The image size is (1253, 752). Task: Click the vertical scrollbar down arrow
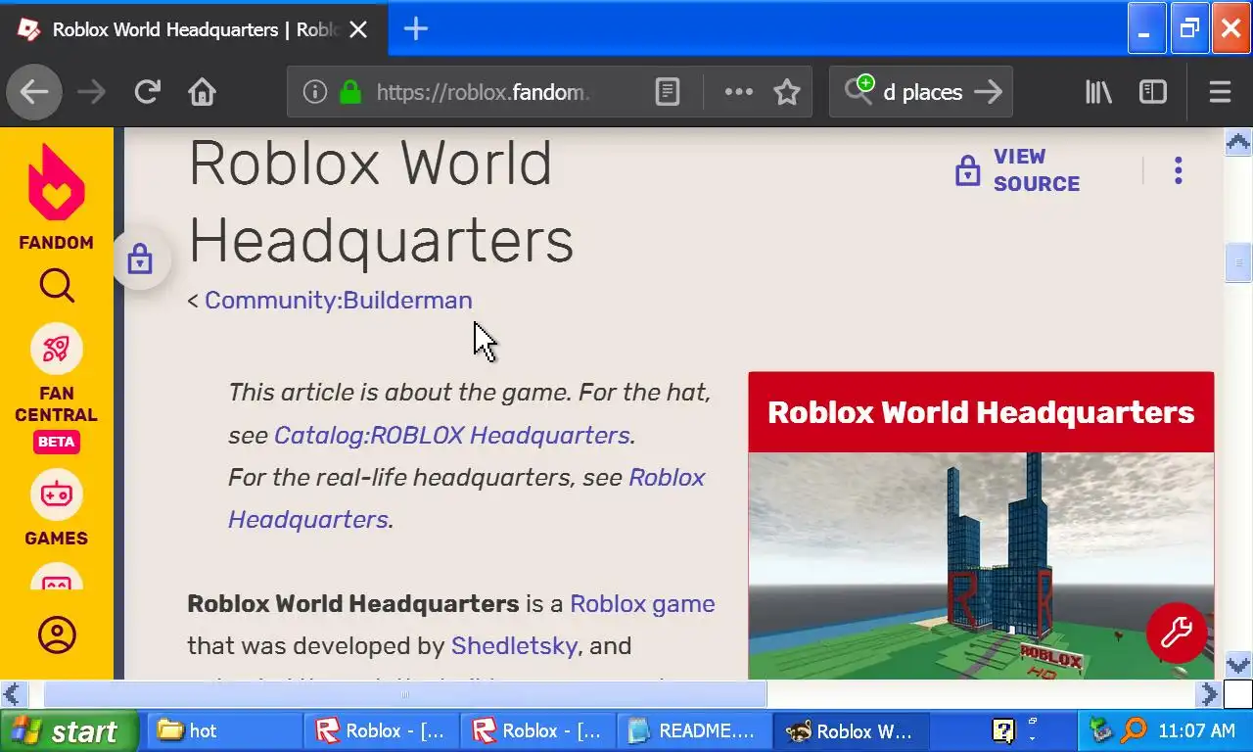point(1238,665)
